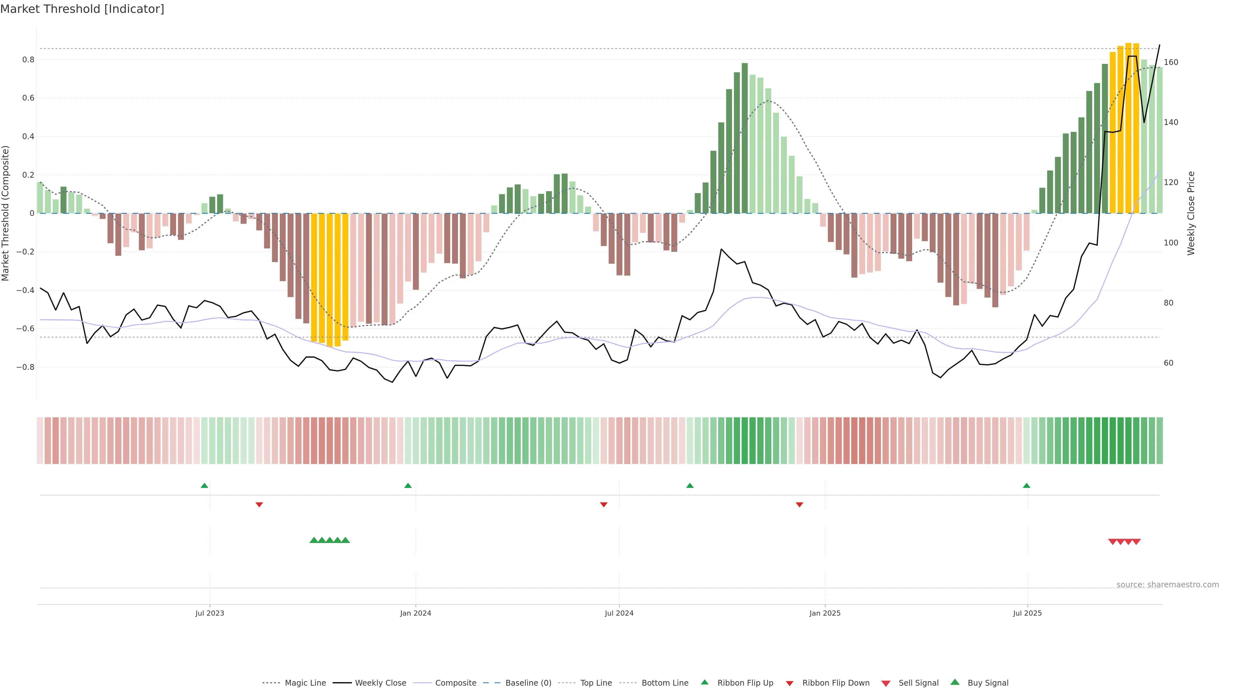Click the Market Threshold [Indicator] title

click(x=82, y=9)
